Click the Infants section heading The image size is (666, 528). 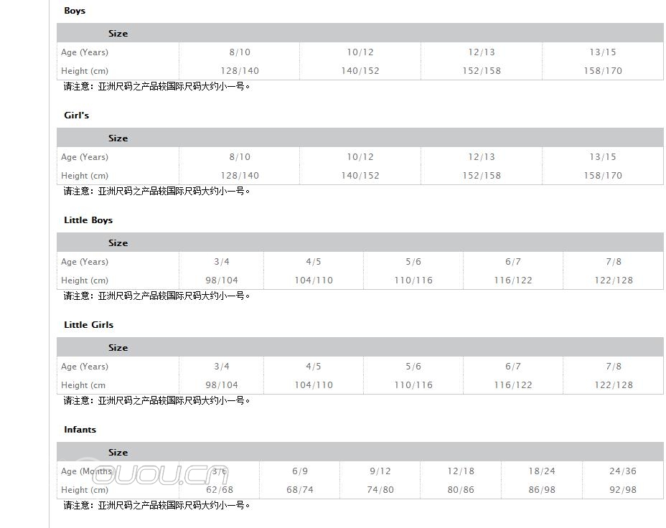[x=80, y=430]
